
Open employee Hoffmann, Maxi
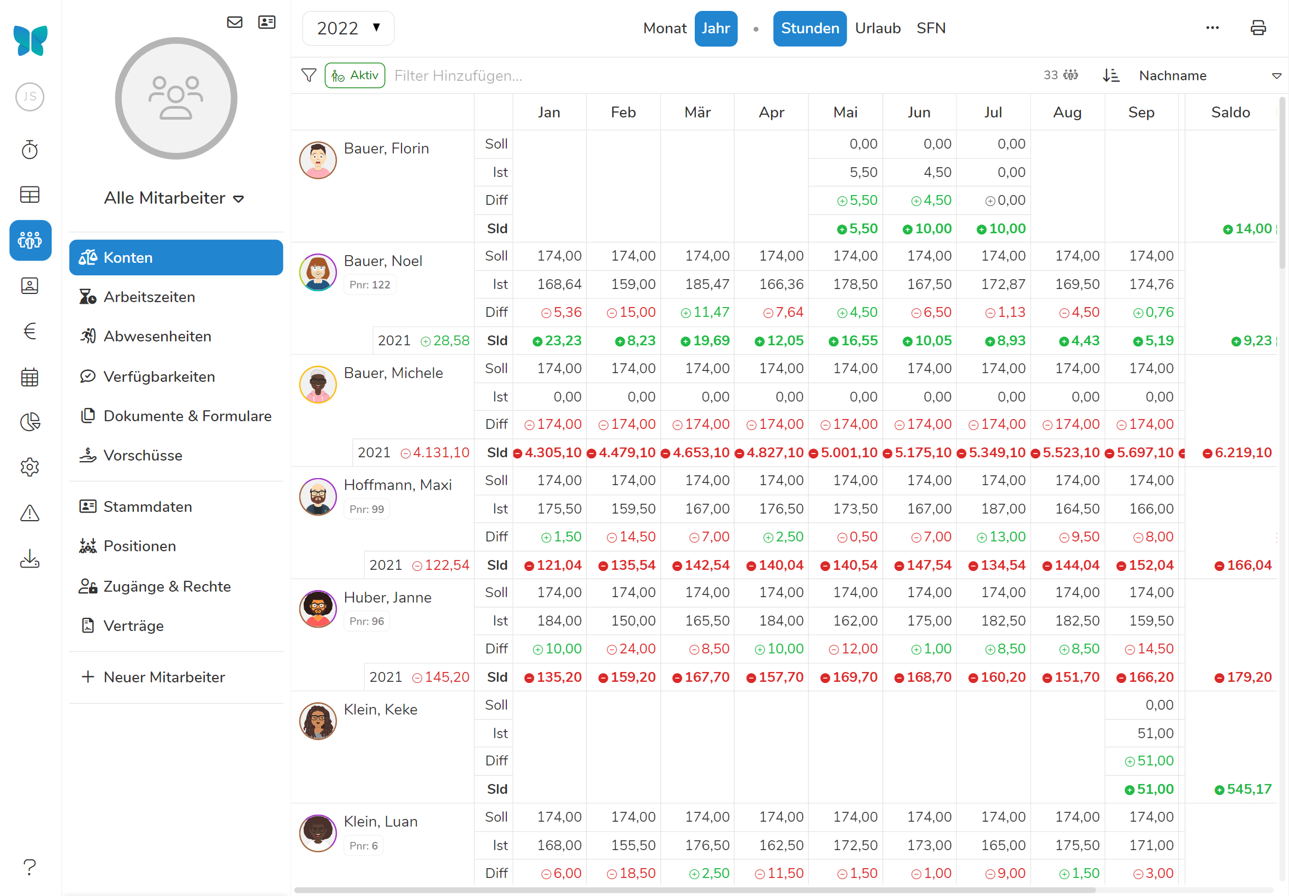coord(397,485)
